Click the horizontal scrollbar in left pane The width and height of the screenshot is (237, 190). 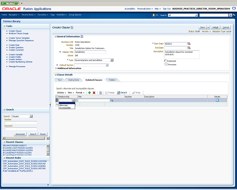click(x=25, y=138)
